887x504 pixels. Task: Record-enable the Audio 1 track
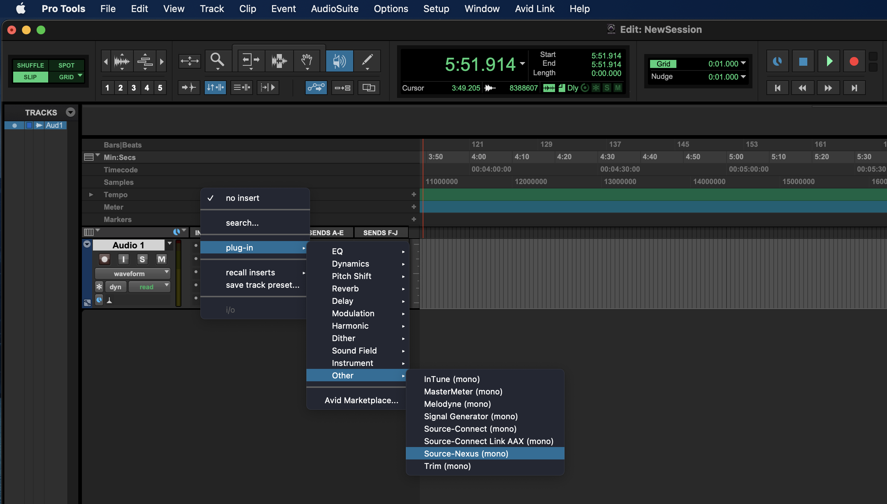(x=105, y=259)
